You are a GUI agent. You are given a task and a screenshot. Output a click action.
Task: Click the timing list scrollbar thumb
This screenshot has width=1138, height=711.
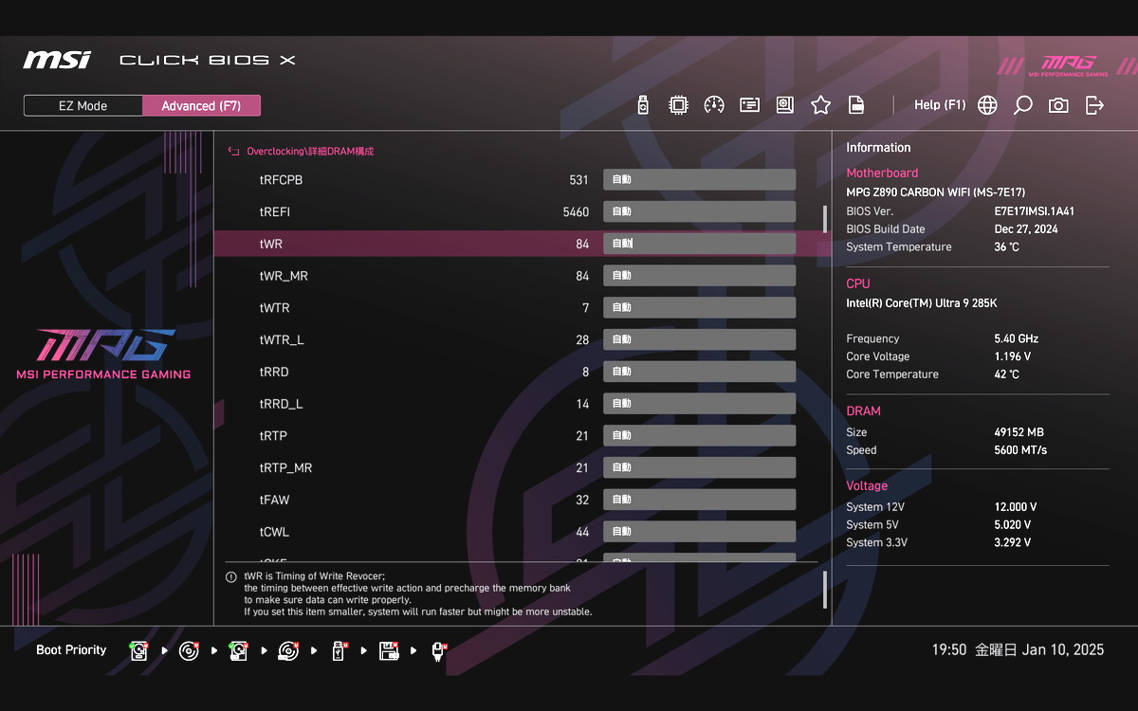tap(824, 219)
